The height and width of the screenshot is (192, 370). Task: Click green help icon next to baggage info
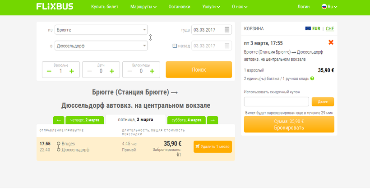click(312, 78)
